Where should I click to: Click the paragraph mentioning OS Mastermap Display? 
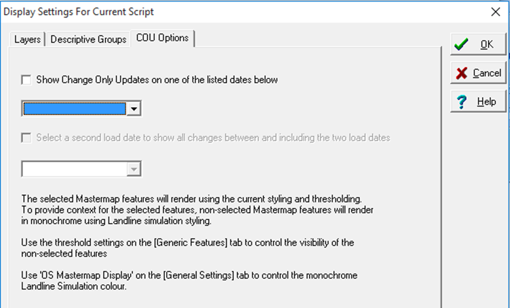pos(189,281)
